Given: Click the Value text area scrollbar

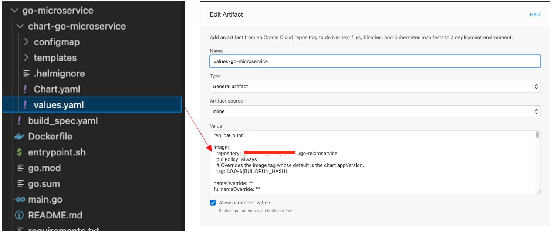Looking at the screenshot, I should pyautogui.click(x=537, y=135).
